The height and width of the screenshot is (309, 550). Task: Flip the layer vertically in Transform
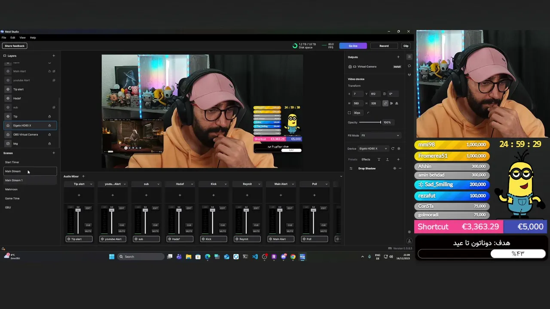pyautogui.click(x=396, y=103)
